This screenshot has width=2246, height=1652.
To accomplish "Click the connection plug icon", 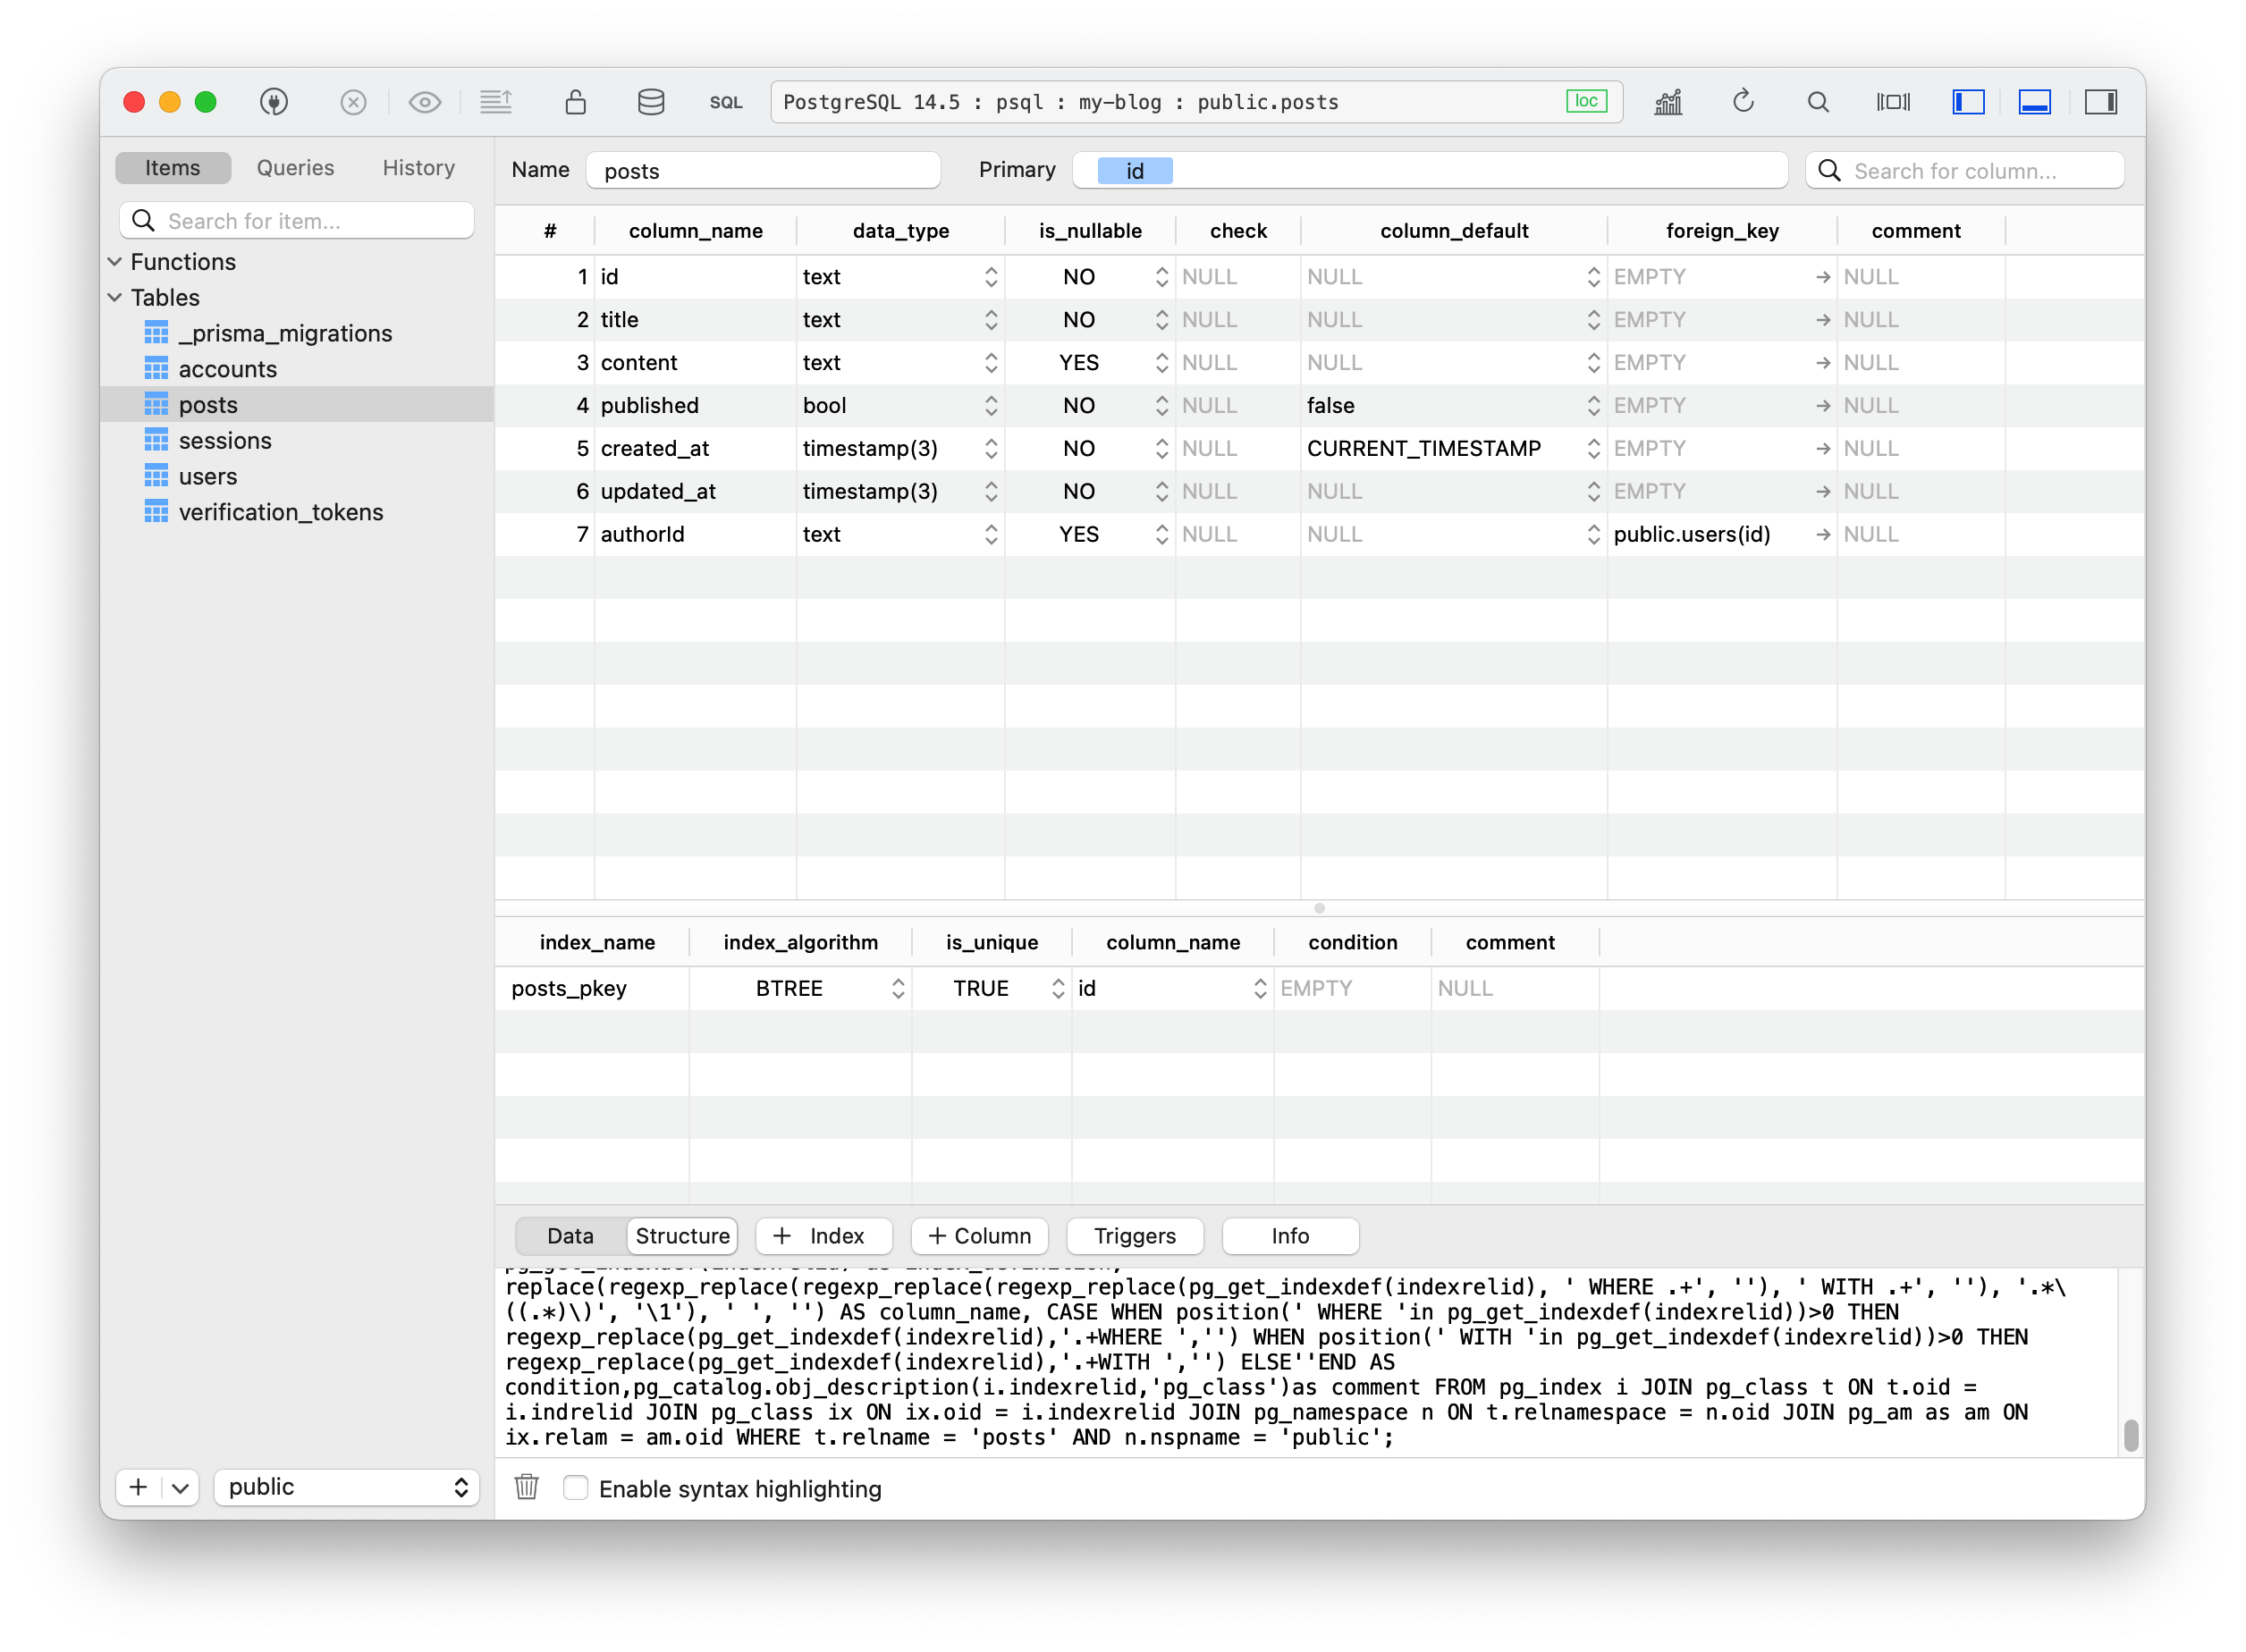I will tap(274, 101).
